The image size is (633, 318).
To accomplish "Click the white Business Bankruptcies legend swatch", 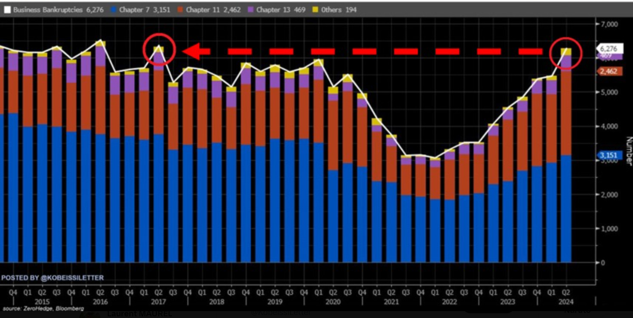I will tap(7, 10).
